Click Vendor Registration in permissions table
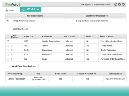Viewport: 129px width, 96px height. pos(17,79)
